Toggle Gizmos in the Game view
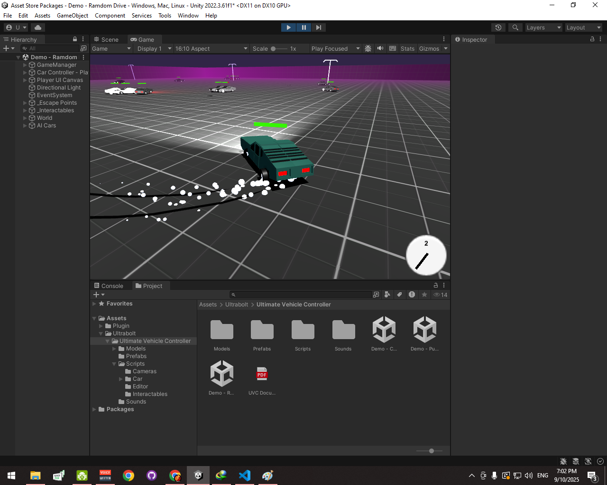Image resolution: width=607 pixels, height=485 pixels. click(429, 49)
